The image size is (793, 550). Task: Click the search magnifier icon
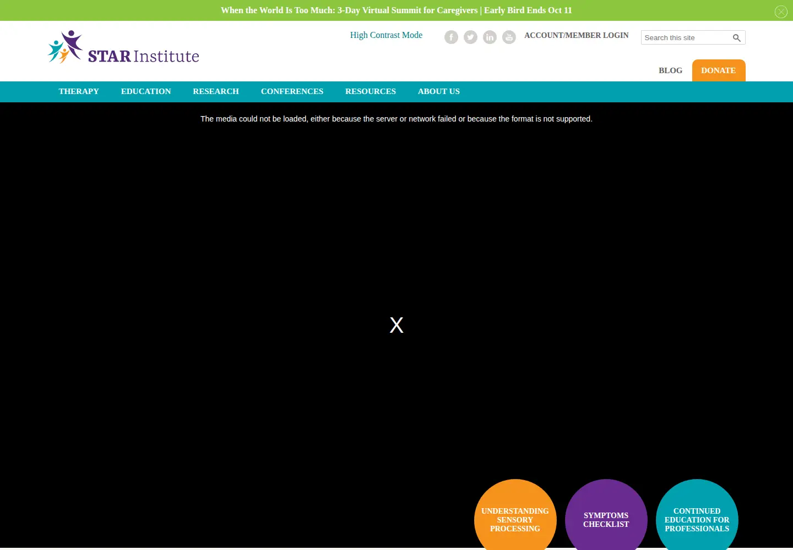(x=736, y=37)
